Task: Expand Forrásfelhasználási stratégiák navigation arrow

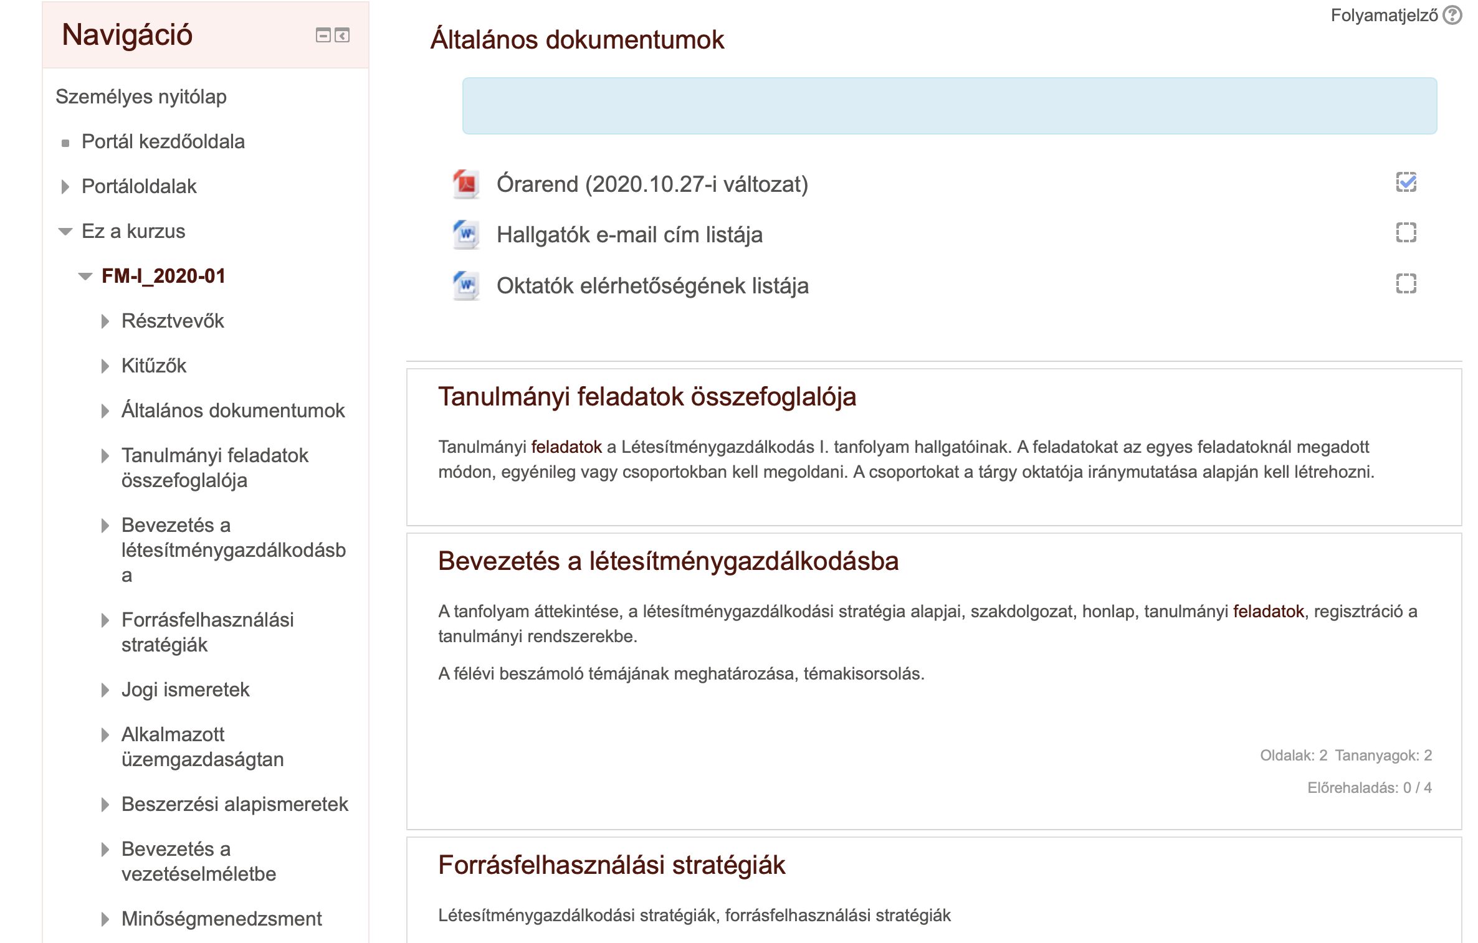Action: [x=105, y=620]
